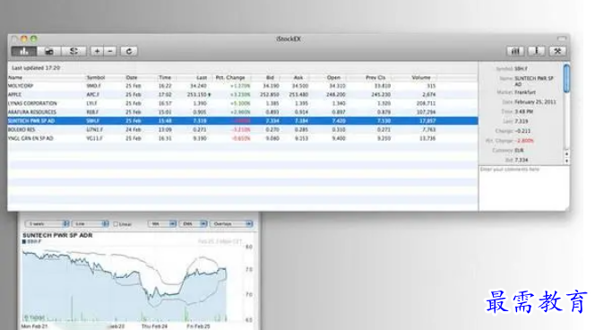Select the SUNTECH PWR SP AD row
This screenshot has width=595, height=330.
pyautogui.click(x=243, y=121)
